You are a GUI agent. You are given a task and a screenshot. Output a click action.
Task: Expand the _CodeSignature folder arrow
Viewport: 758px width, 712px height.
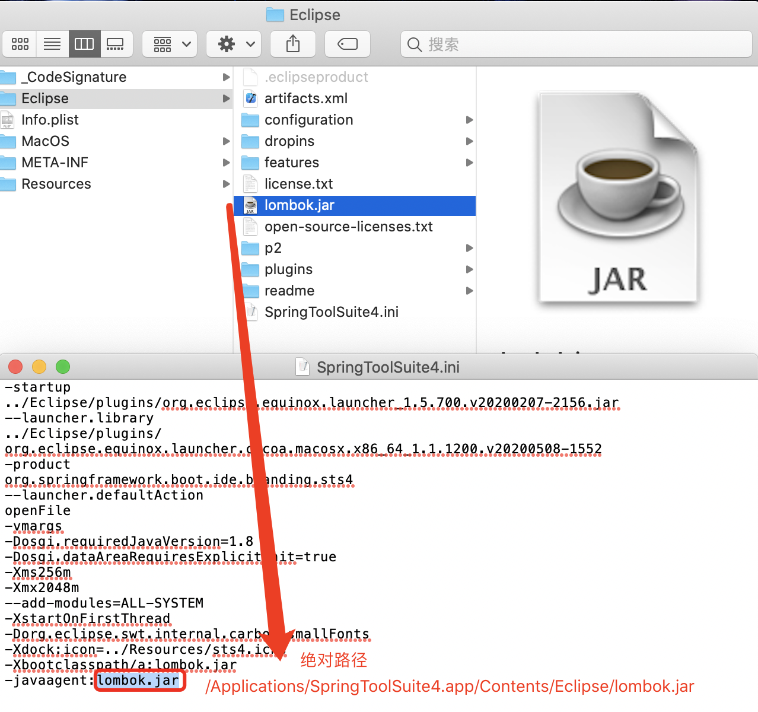click(226, 77)
